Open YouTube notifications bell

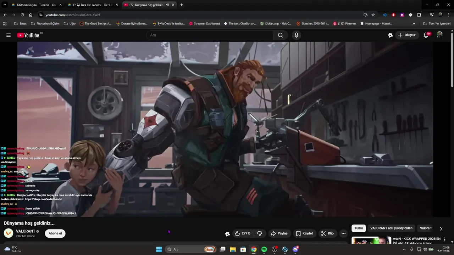tap(427, 35)
